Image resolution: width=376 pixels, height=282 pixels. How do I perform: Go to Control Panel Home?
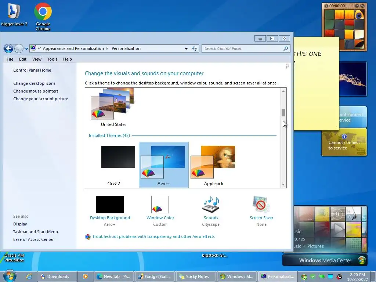click(32, 70)
